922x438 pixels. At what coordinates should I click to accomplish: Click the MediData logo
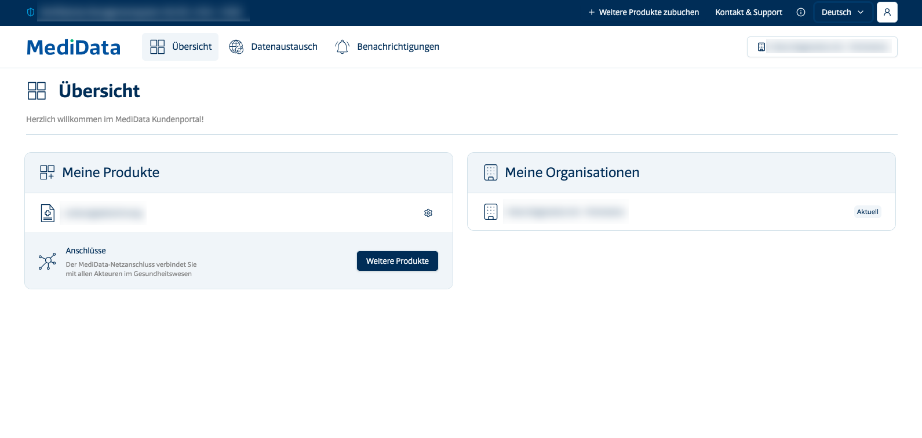(x=74, y=47)
